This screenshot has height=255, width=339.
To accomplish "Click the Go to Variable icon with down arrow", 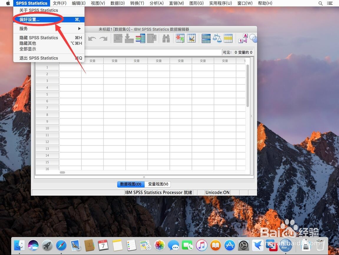I will pyautogui.click(x=129, y=39).
